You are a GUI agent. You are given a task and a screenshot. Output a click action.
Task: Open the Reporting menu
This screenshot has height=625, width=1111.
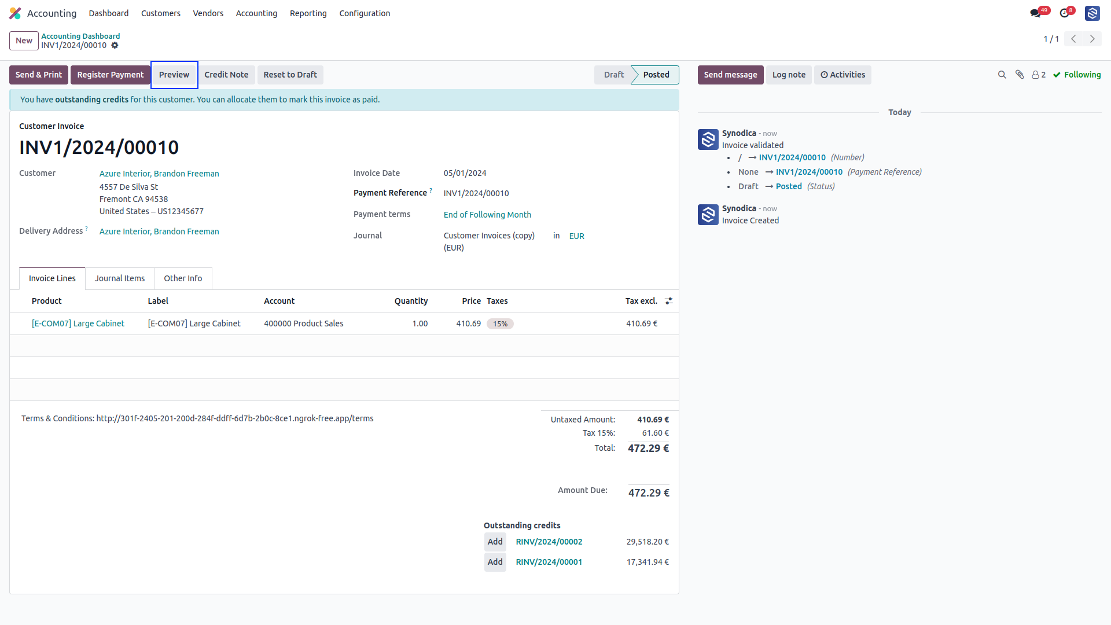tap(308, 13)
